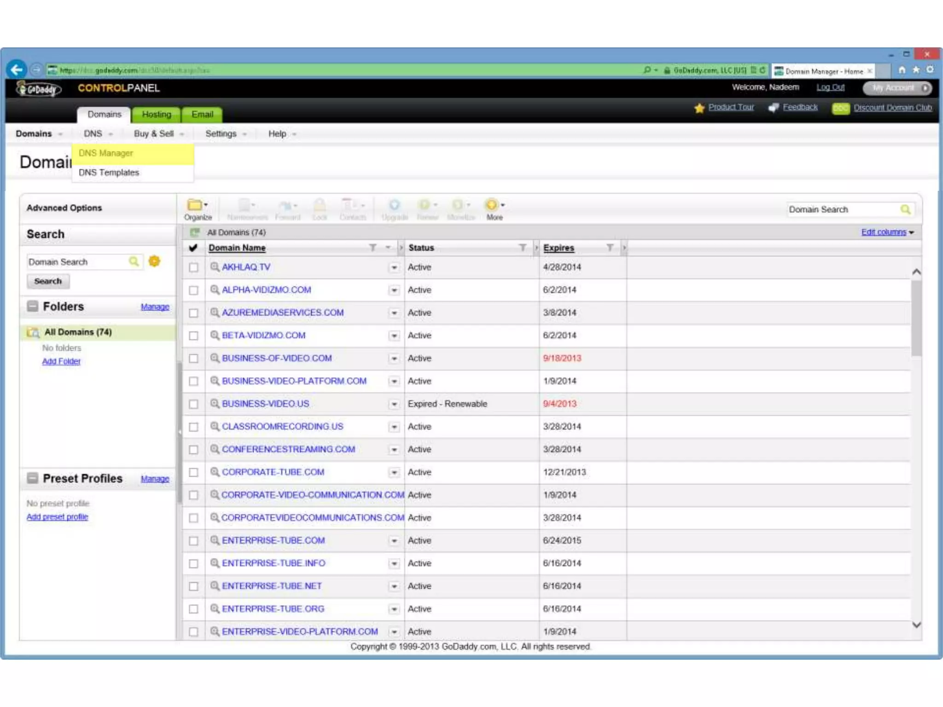Click the Domain Filter funnel icon in Status column
The height and width of the screenshot is (707, 943).
click(x=522, y=248)
